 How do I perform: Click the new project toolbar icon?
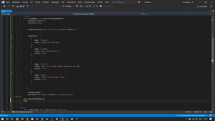click(x=13, y=6)
